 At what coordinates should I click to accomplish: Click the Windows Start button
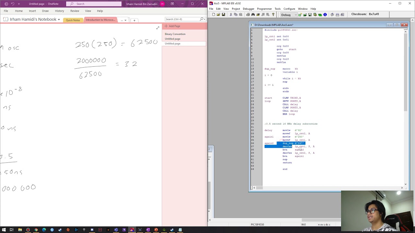tap(3, 230)
